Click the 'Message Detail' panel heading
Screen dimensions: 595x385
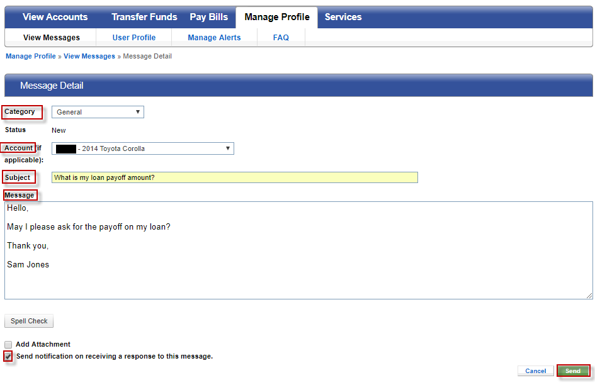point(52,86)
